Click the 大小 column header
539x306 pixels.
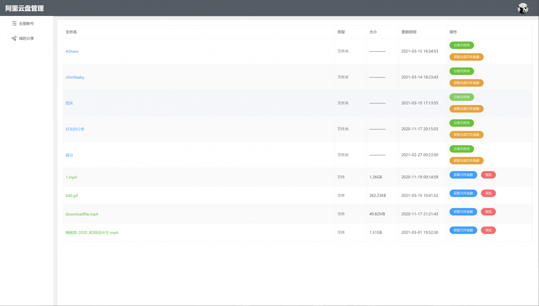point(373,32)
